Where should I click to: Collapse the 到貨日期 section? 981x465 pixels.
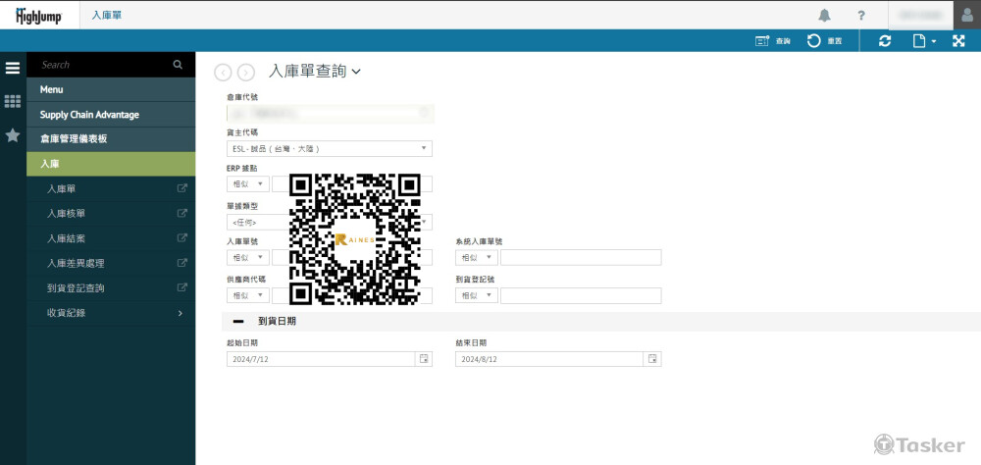click(x=238, y=321)
